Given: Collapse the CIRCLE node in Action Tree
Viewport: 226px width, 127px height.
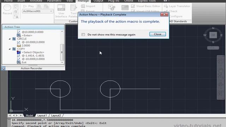Looking at the screenshot, I should tap(10, 39).
